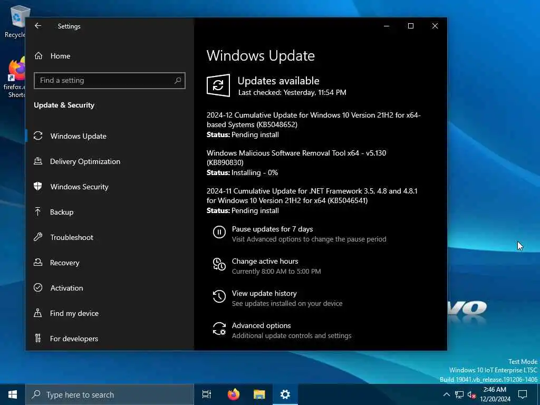Click Change active hours
This screenshot has height=405, width=540.
[265, 261]
